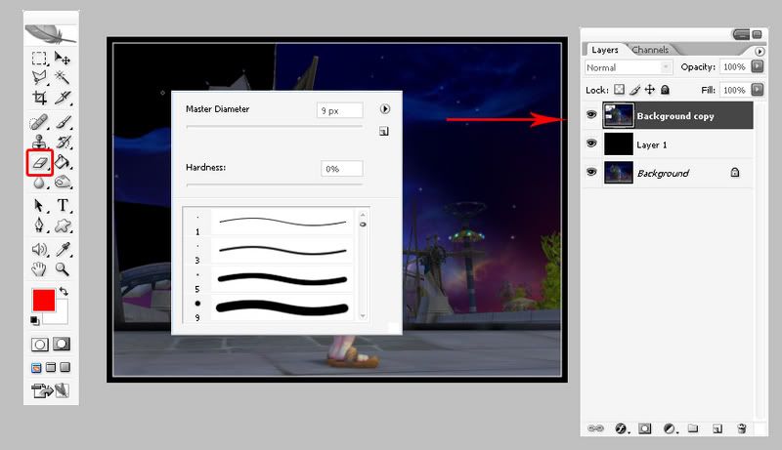Switch to the Channels tab
Viewport: 782px width, 450px height.
coord(650,50)
